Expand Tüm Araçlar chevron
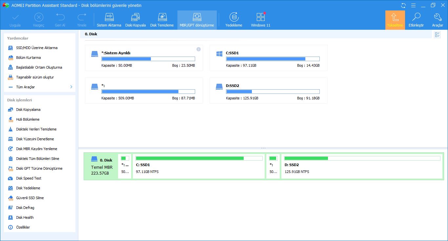The height and width of the screenshot is (241, 448). pyautogui.click(x=71, y=87)
